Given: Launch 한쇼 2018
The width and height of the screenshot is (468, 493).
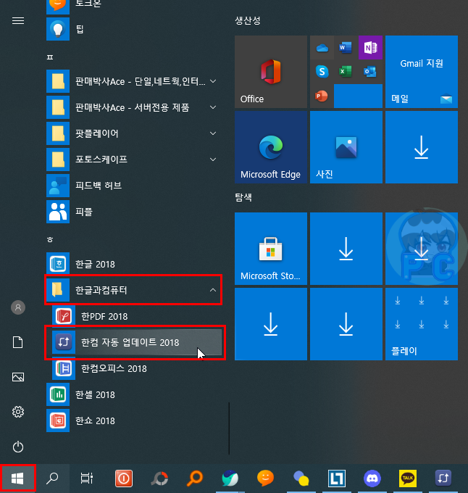Looking at the screenshot, I should click(132, 420).
